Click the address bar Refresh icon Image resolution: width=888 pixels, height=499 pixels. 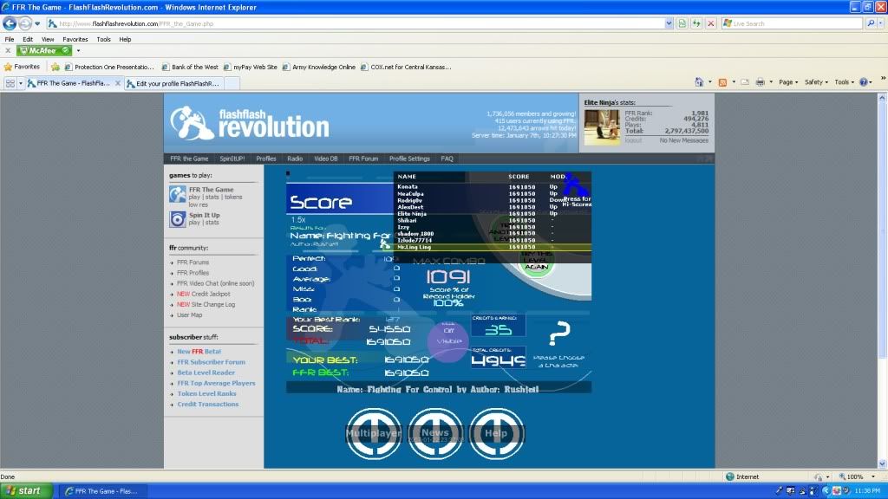point(696,23)
